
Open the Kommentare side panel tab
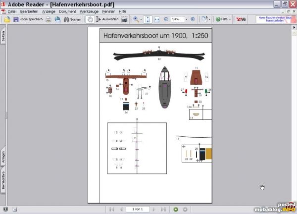click(x=3, y=180)
